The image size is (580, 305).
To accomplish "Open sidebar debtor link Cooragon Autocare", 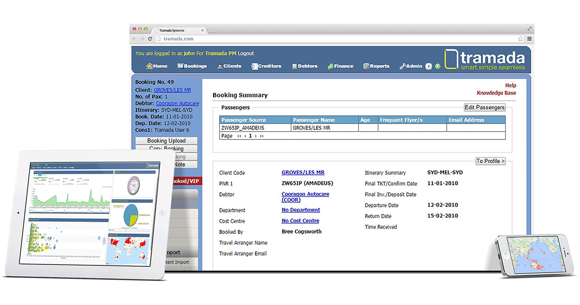I will point(178,103).
